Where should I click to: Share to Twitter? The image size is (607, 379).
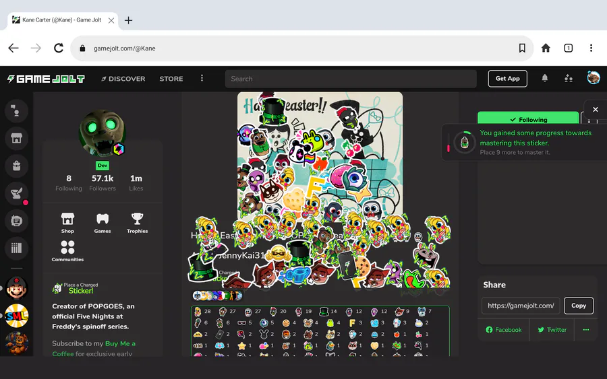point(552,330)
